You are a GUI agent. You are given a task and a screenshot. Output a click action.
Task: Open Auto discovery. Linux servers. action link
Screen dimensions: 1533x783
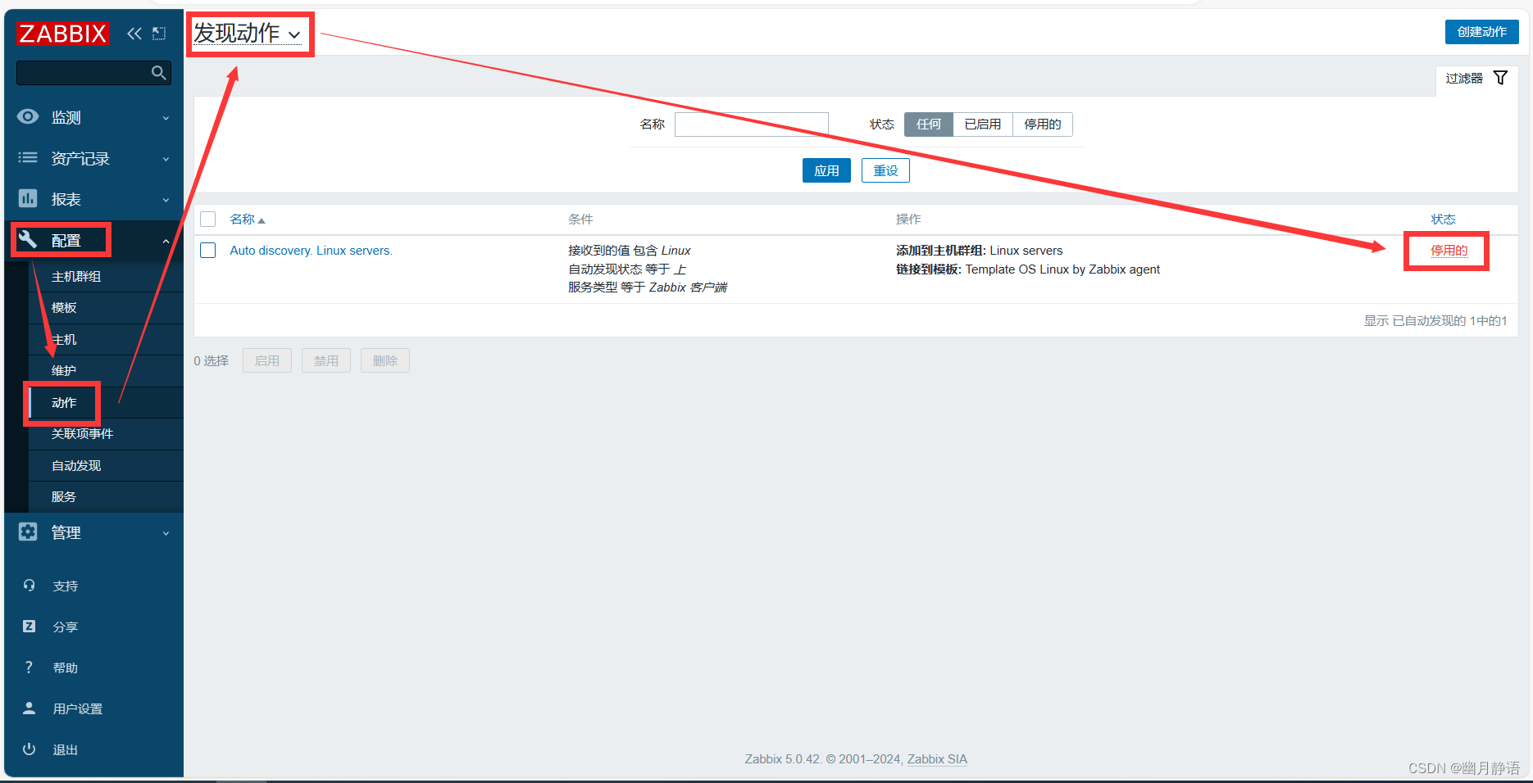311,251
